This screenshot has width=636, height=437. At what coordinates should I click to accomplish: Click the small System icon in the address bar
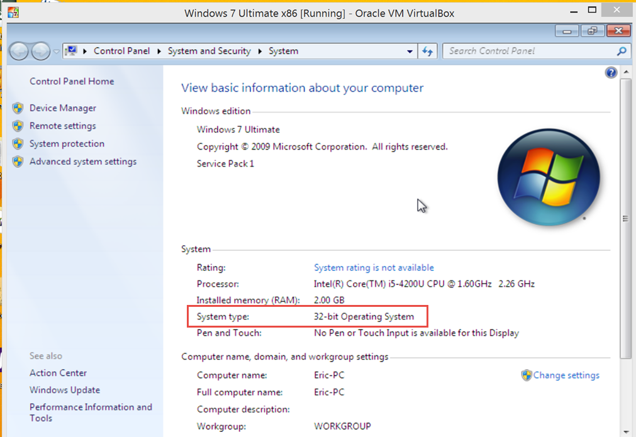[71, 50]
